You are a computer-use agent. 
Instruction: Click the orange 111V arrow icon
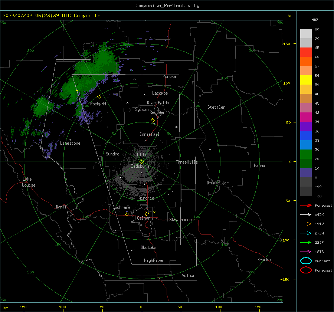(306, 224)
